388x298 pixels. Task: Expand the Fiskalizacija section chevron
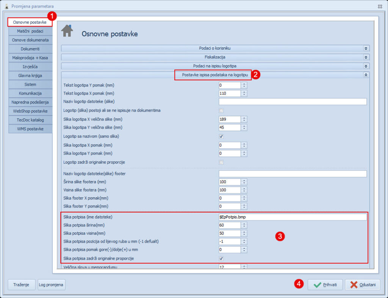pyautogui.click(x=366, y=57)
